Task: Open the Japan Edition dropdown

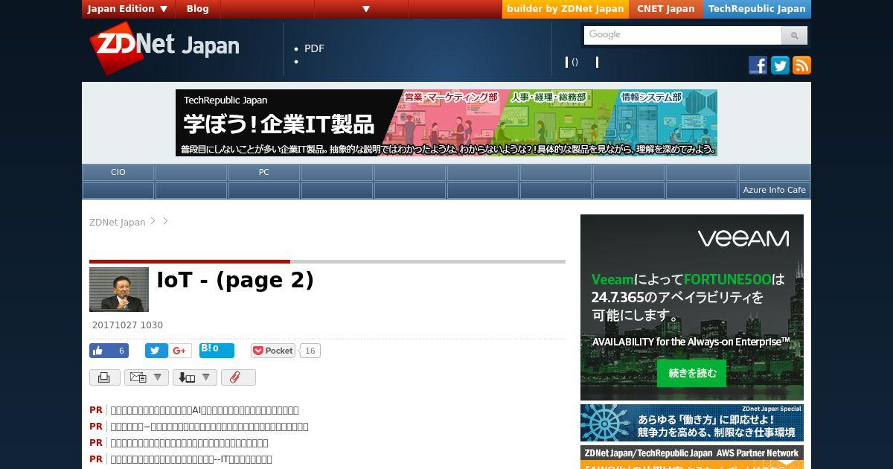Action: pos(129,9)
